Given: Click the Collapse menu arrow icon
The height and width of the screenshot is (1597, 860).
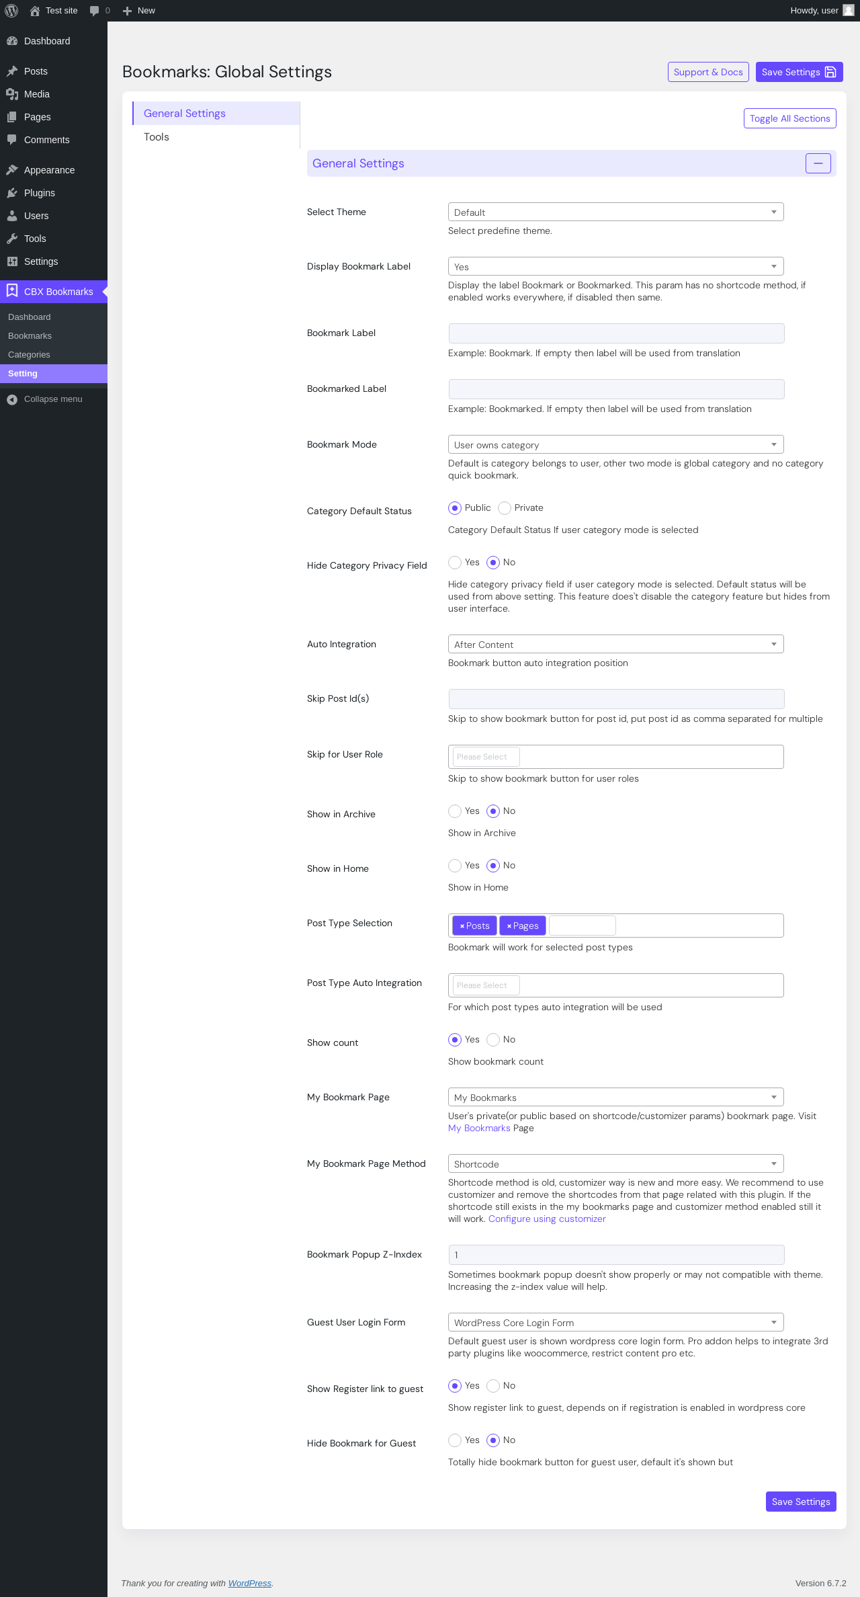Looking at the screenshot, I should click(12, 399).
